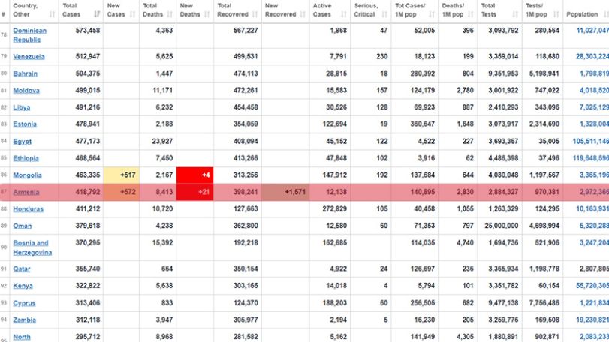This screenshot has height=342, width=609.
Task: Open Dominican Republic country link
Action: click(x=29, y=35)
